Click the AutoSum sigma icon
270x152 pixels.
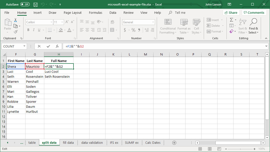(x=231, y=20)
